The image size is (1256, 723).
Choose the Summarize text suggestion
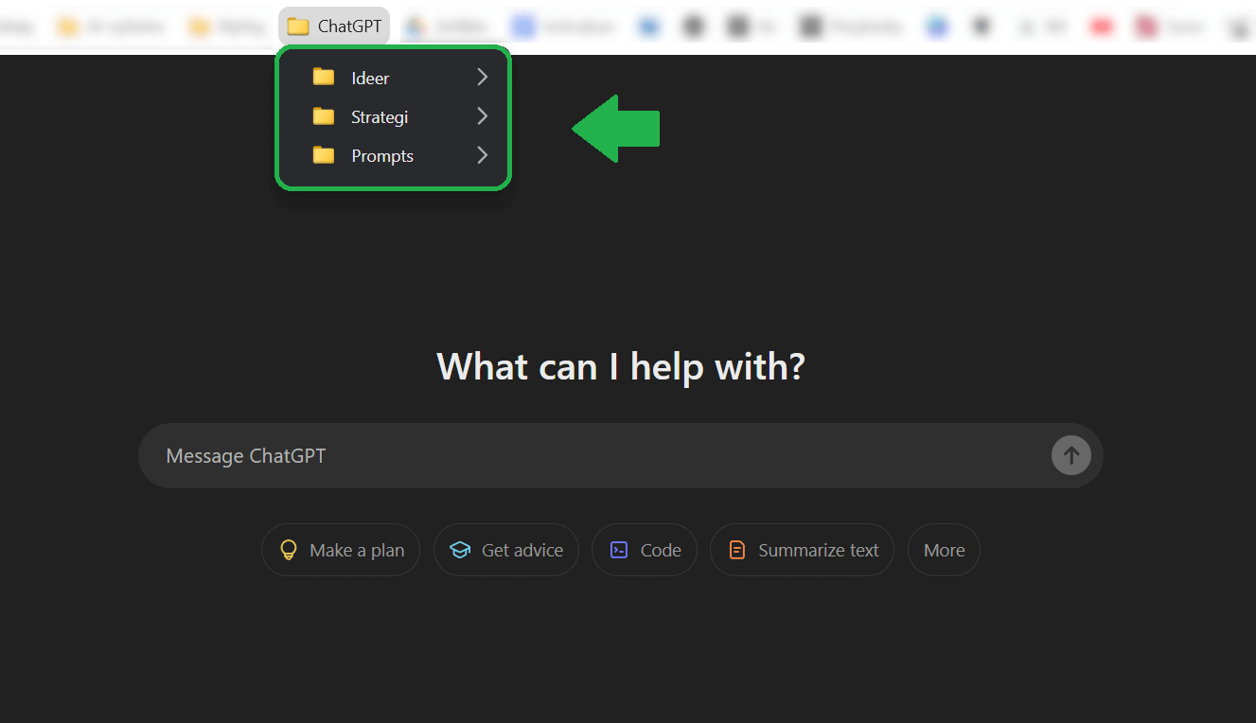click(x=802, y=550)
